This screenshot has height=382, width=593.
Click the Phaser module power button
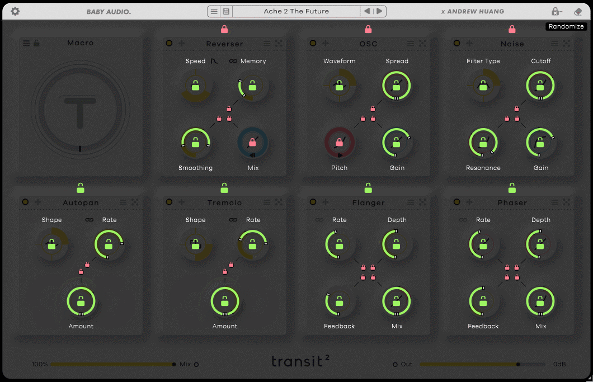click(x=457, y=202)
